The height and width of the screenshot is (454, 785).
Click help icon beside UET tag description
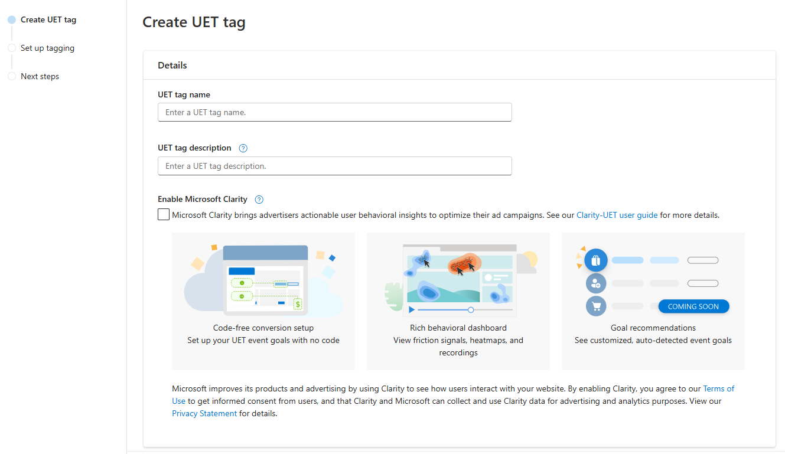[x=243, y=148]
